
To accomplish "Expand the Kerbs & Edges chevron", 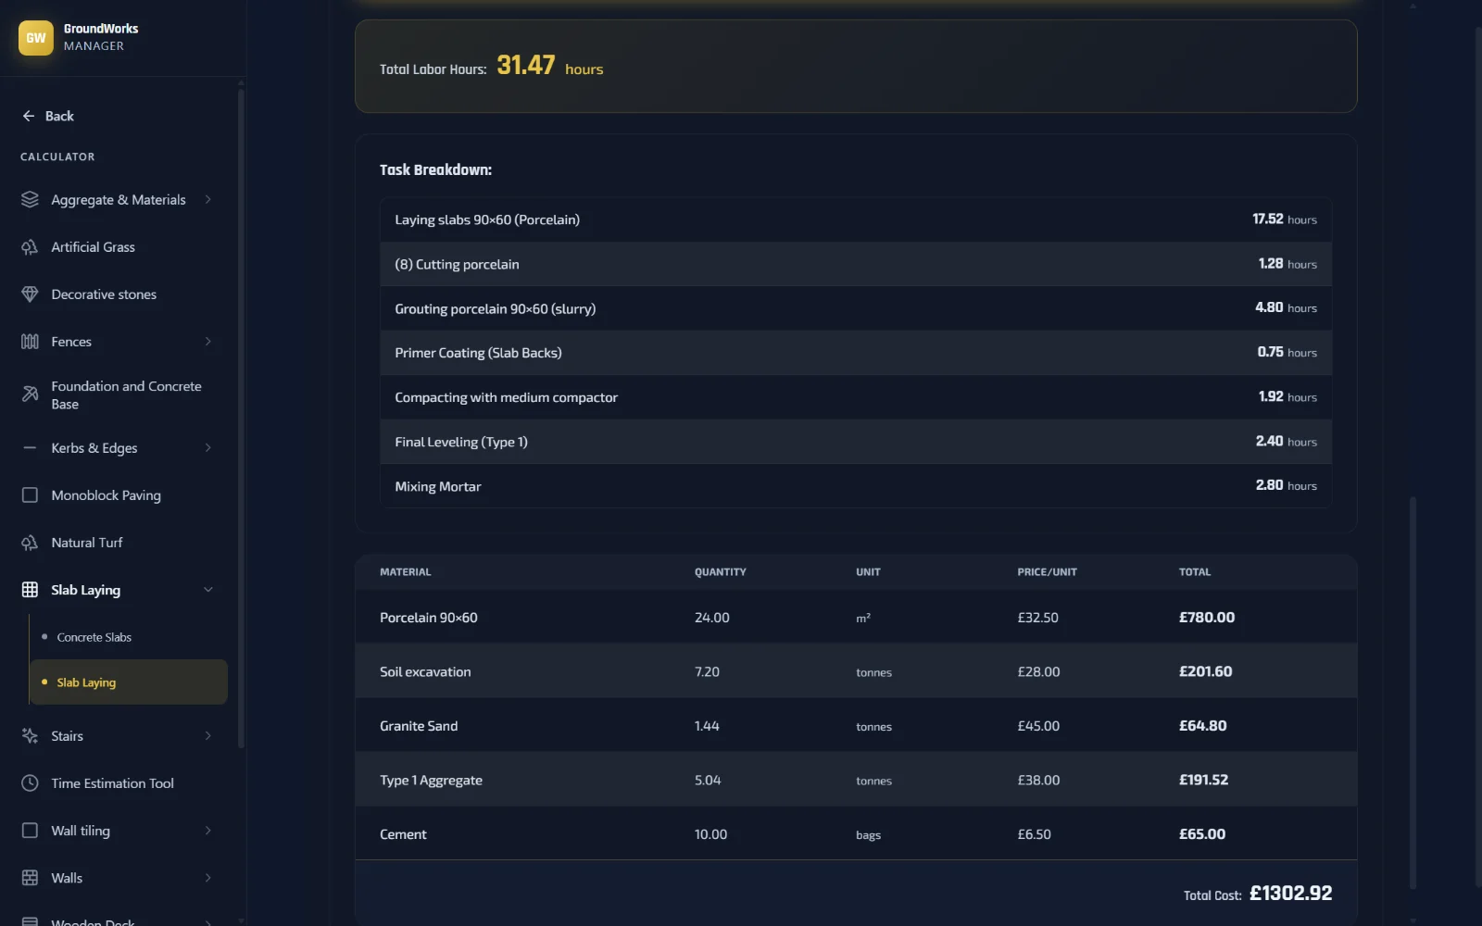I will [207, 448].
